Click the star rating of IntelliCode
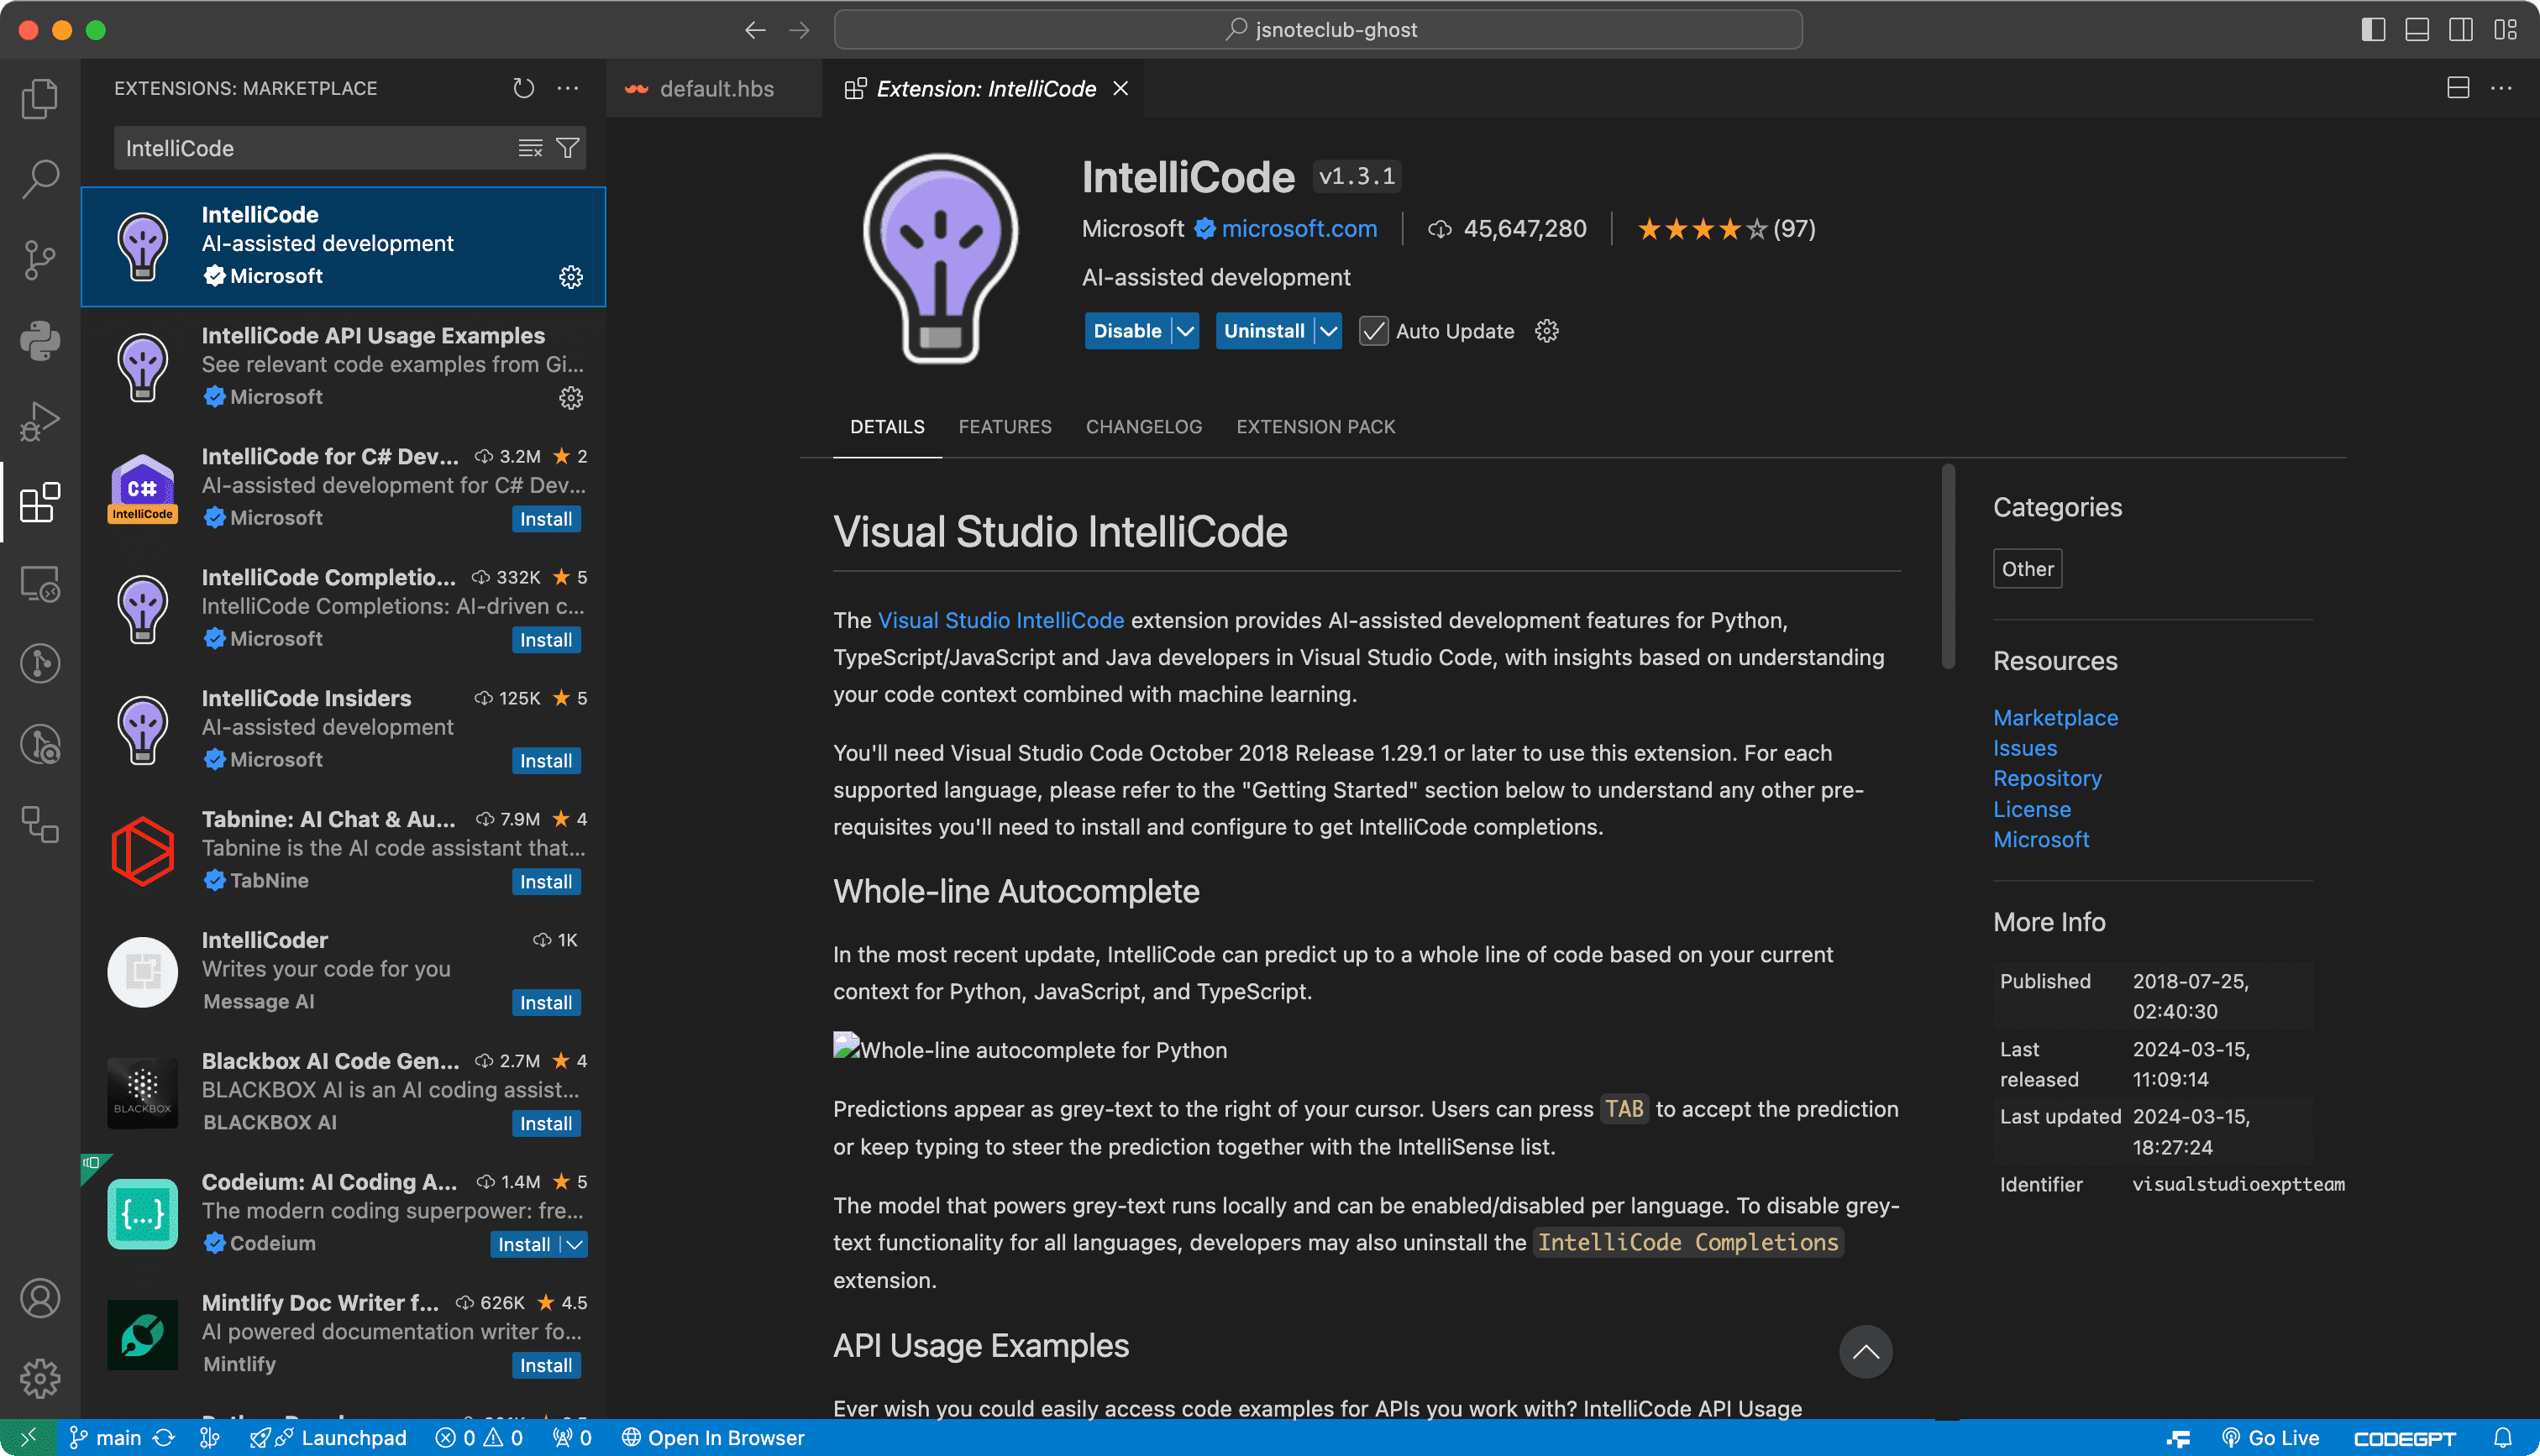 pos(1726,229)
